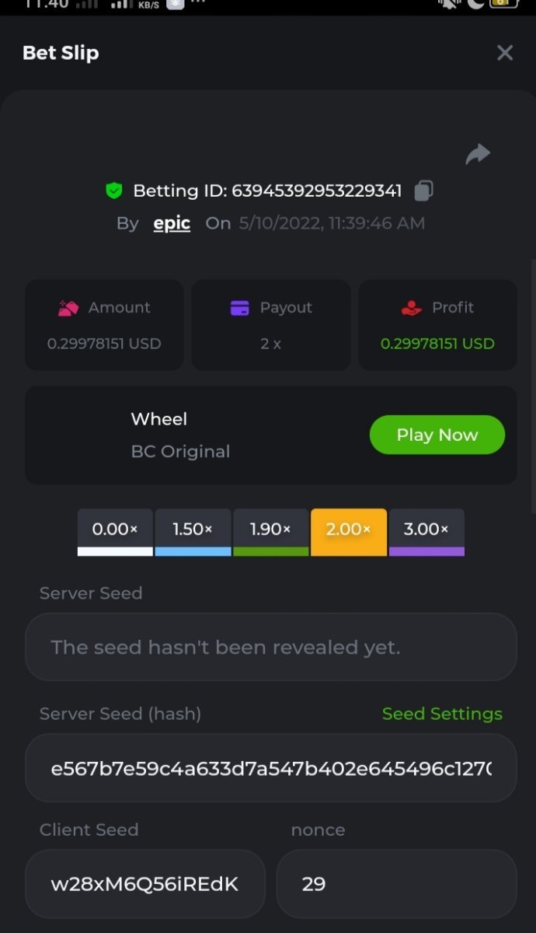Click the Server Seed field
The image size is (536, 933).
click(x=270, y=647)
